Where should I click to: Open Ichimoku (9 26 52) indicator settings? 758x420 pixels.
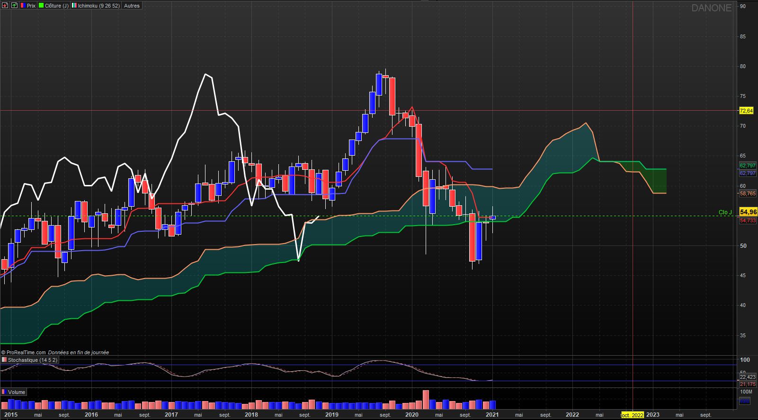(96, 6)
